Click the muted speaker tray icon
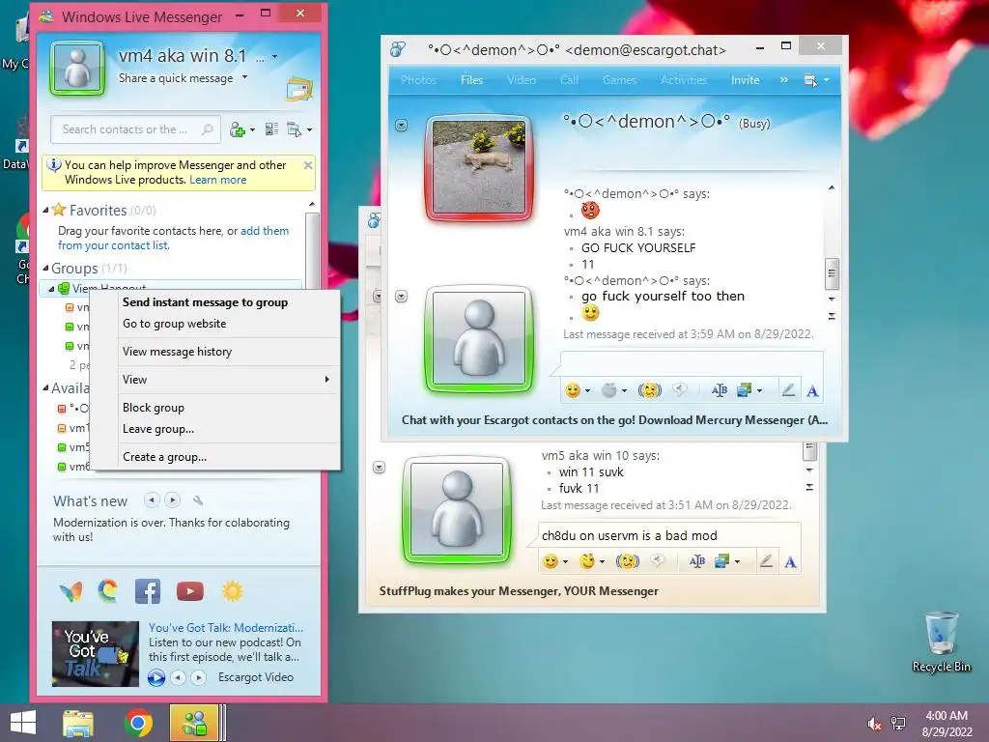The height and width of the screenshot is (742, 989). click(x=874, y=724)
